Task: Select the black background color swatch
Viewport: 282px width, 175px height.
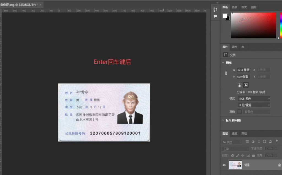Action: coord(228,19)
